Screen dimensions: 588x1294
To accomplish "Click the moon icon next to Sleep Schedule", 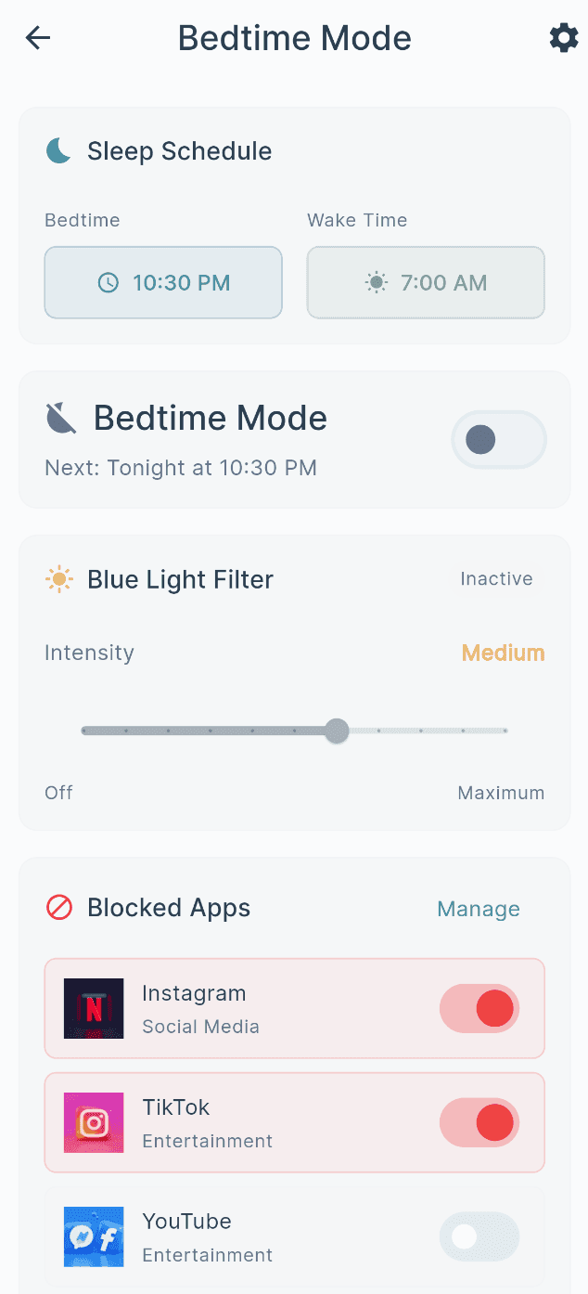I will pyautogui.click(x=58, y=150).
